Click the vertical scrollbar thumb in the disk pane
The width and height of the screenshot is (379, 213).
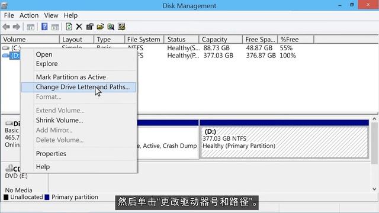(374, 143)
